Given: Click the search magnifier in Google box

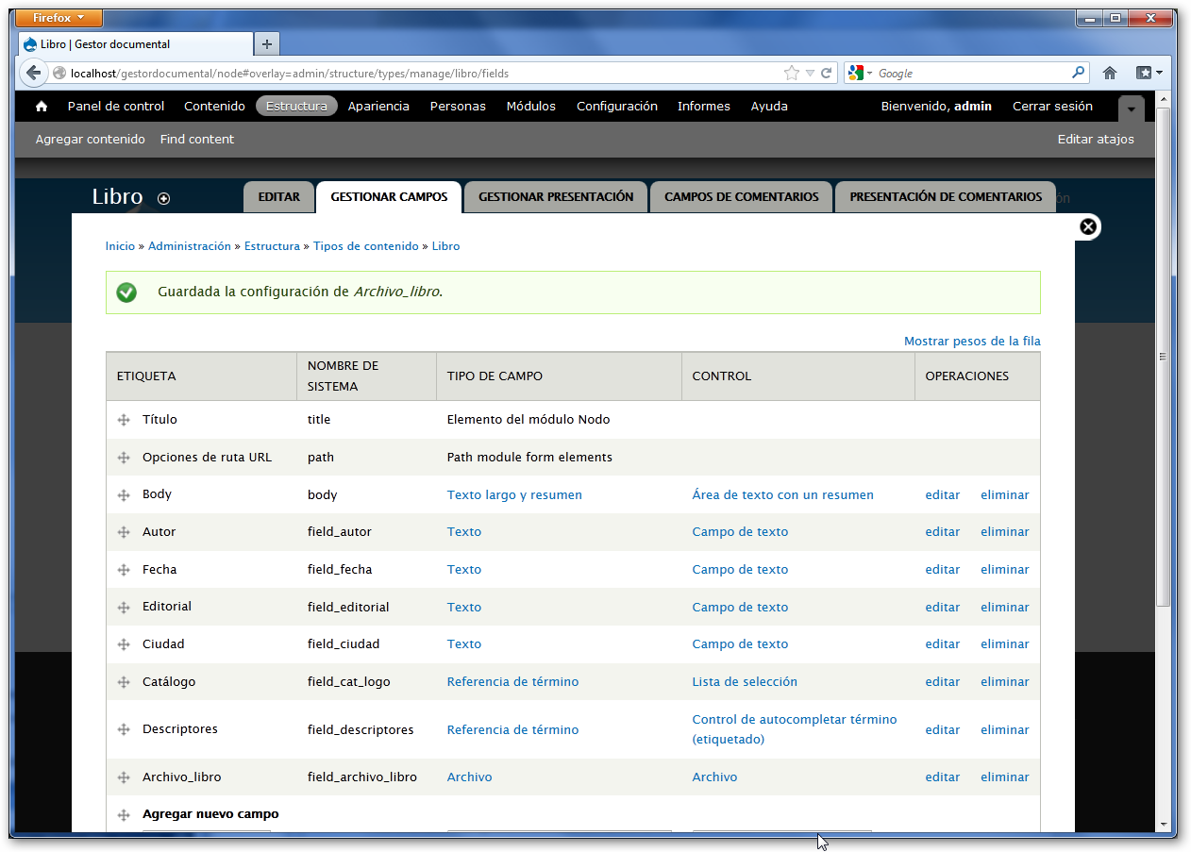Looking at the screenshot, I should [x=1078, y=73].
